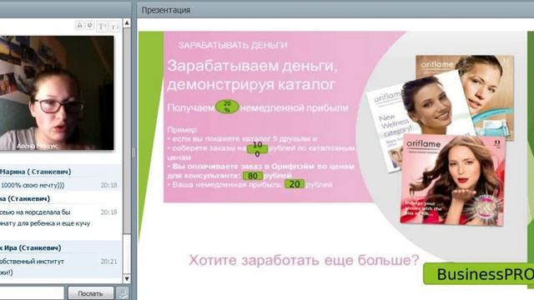Click into the chat message input field
The width and height of the screenshot is (534, 300).
pyautogui.click(x=32, y=293)
